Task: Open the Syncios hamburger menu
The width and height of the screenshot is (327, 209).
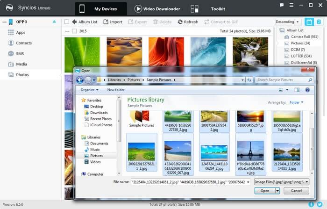Action: [x=291, y=5]
